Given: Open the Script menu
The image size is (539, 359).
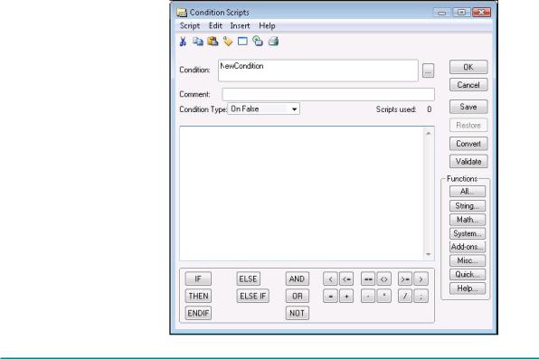Looking at the screenshot, I should click(x=190, y=26).
